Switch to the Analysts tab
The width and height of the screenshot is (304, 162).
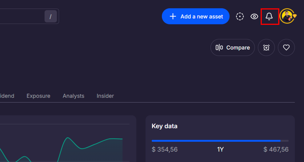[x=74, y=96]
